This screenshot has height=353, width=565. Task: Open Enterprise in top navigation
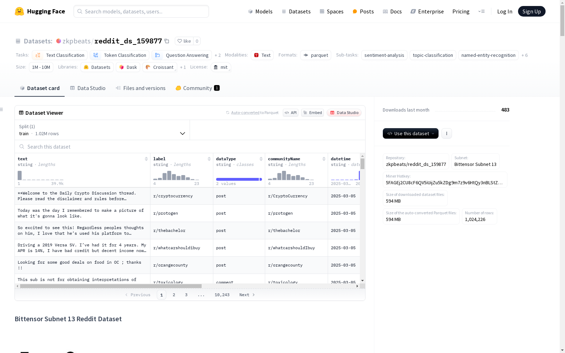click(427, 11)
